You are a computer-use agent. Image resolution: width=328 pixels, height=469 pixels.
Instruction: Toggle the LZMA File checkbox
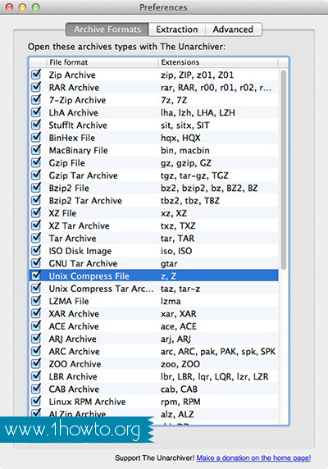coord(36,300)
